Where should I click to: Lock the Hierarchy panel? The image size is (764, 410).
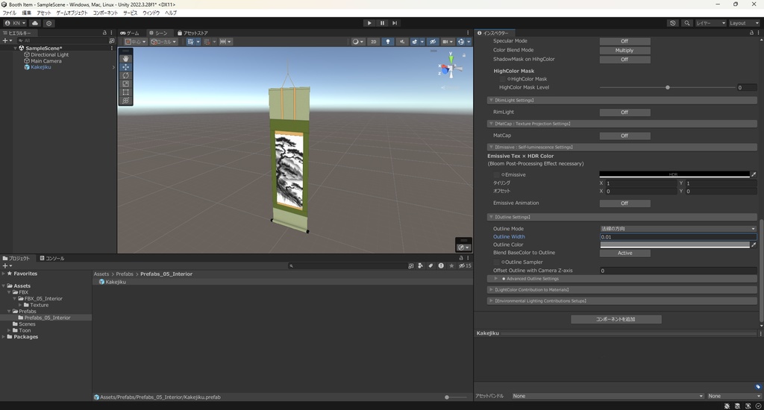click(x=104, y=33)
